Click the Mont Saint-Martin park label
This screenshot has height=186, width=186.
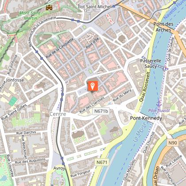point(30,15)
